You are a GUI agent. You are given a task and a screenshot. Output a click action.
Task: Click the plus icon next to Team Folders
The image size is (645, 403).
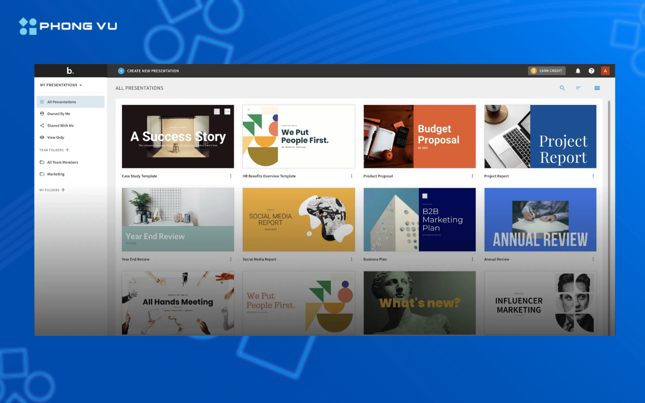click(67, 150)
